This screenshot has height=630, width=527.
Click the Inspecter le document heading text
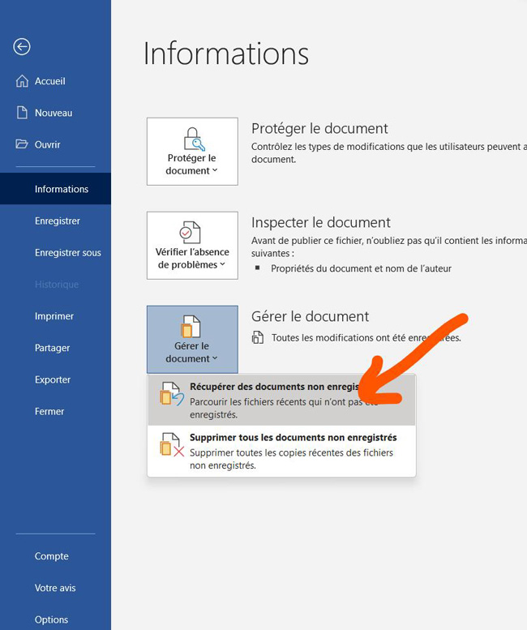tap(320, 223)
